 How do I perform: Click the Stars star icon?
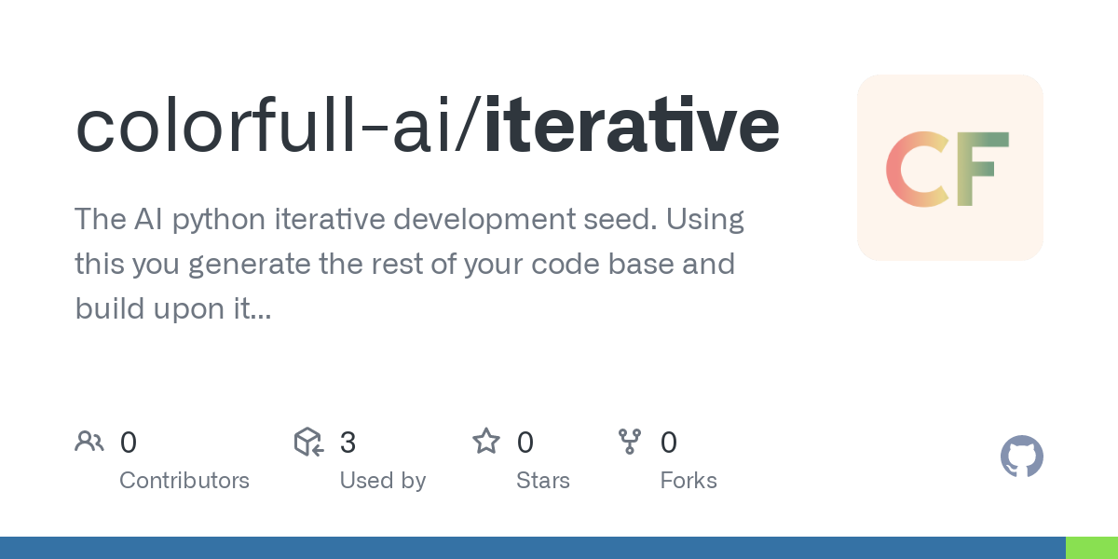[x=486, y=441]
